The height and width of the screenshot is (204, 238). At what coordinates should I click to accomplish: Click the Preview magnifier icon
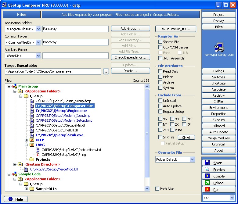[x=207, y=169]
